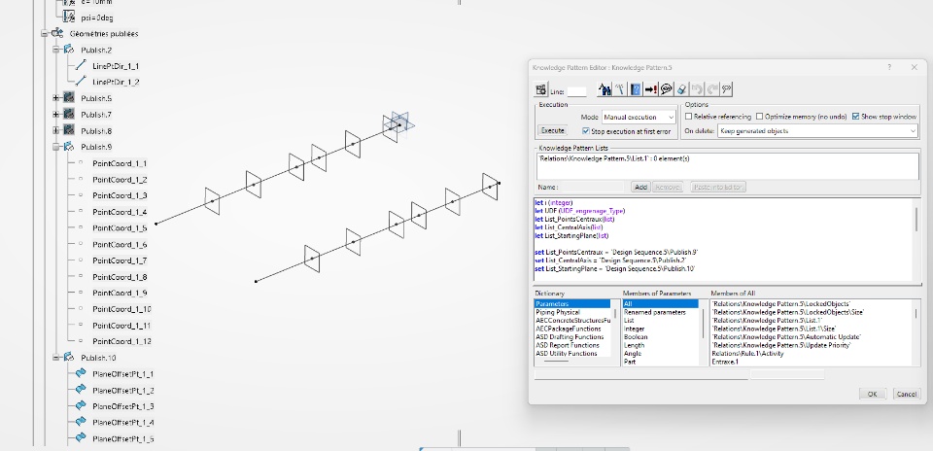Click the question mark help button in title bar
The height and width of the screenshot is (451, 933).
click(x=889, y=67)
